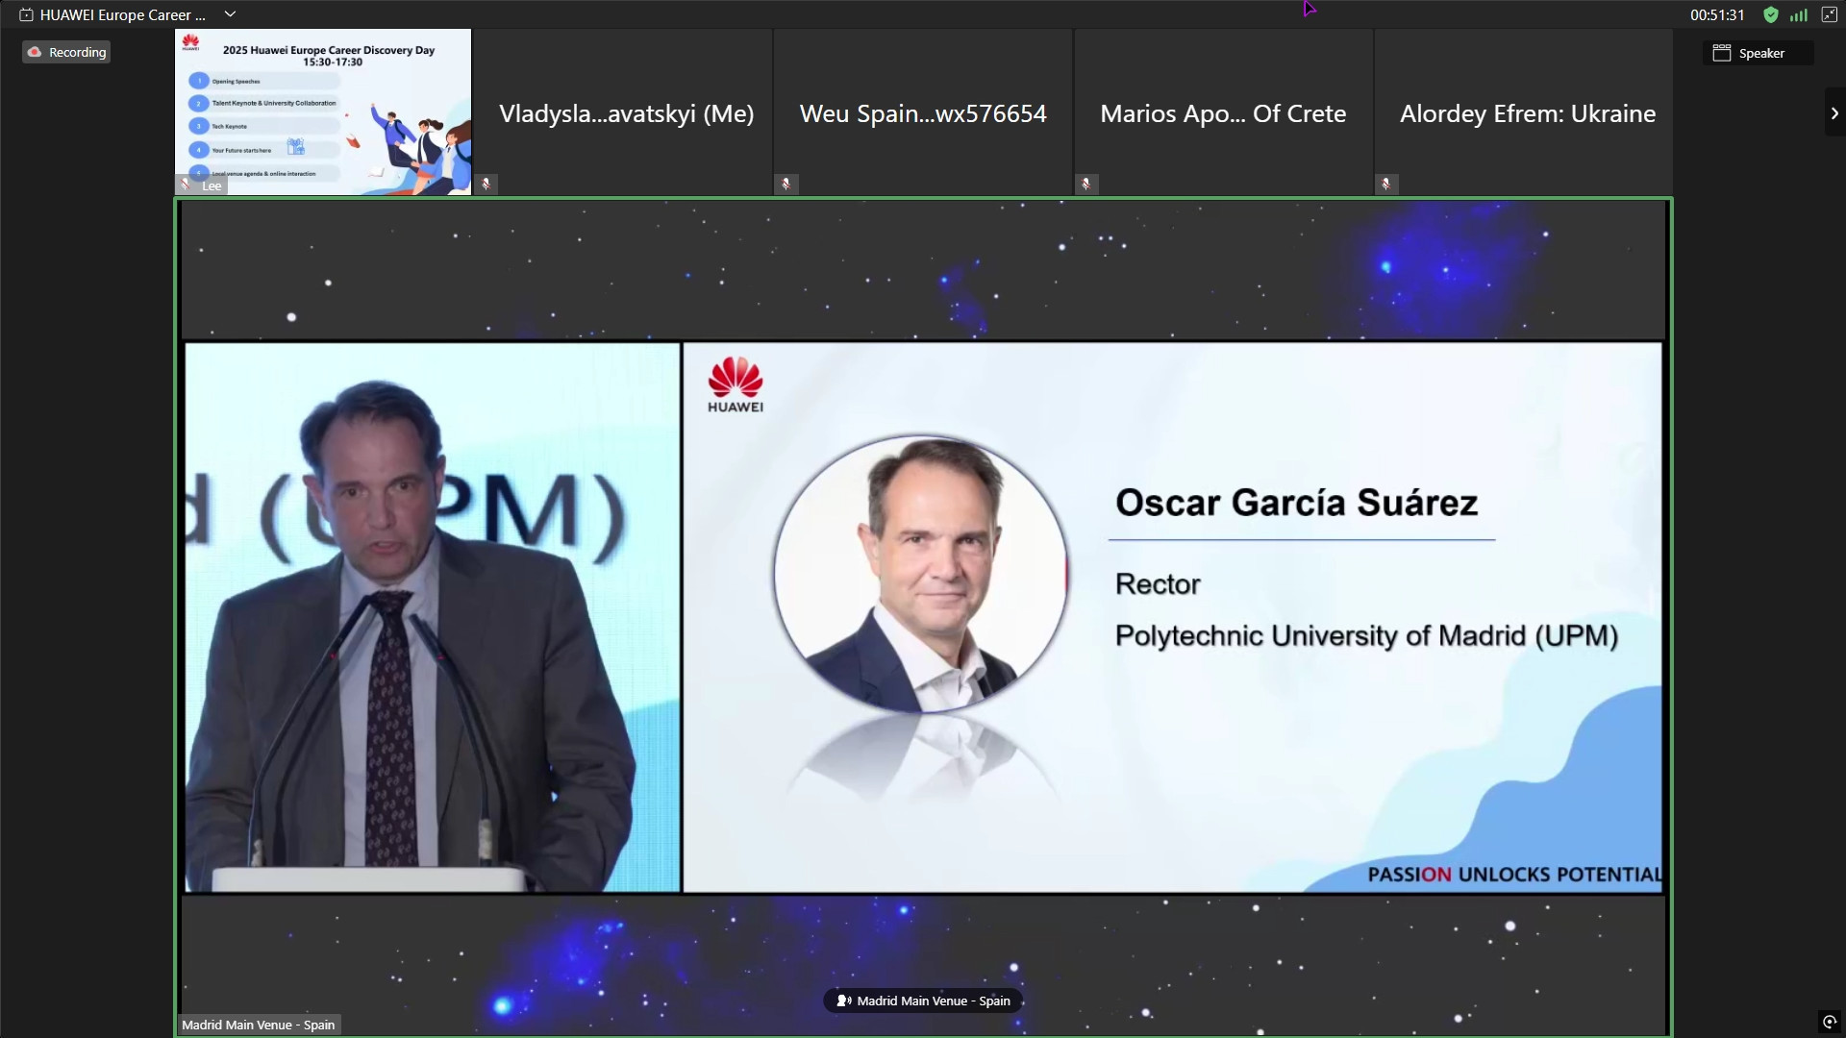Check the network signal strength bars
1846x1038 pixels.
coord(1799,14)
